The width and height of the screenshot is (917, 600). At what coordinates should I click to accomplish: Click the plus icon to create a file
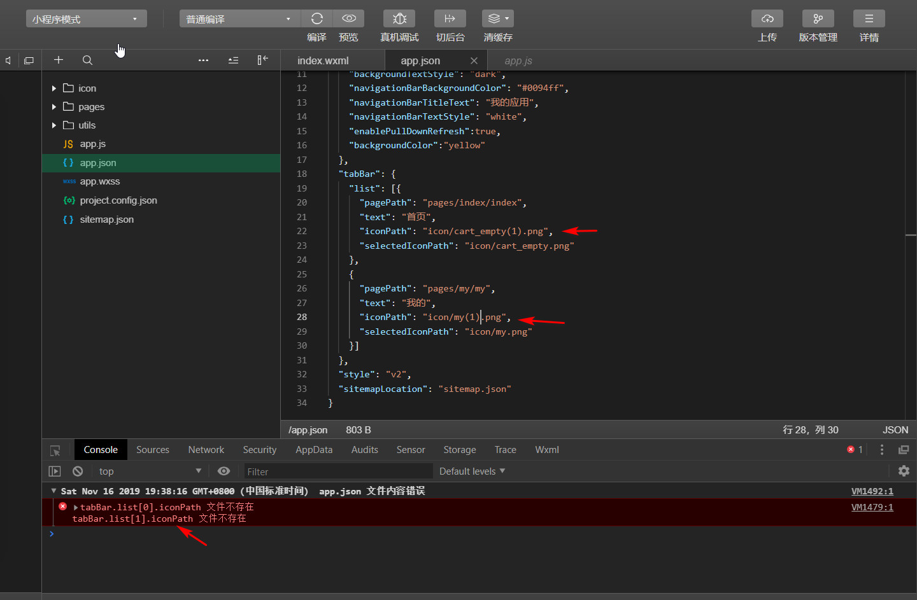(x=59, y=60)
